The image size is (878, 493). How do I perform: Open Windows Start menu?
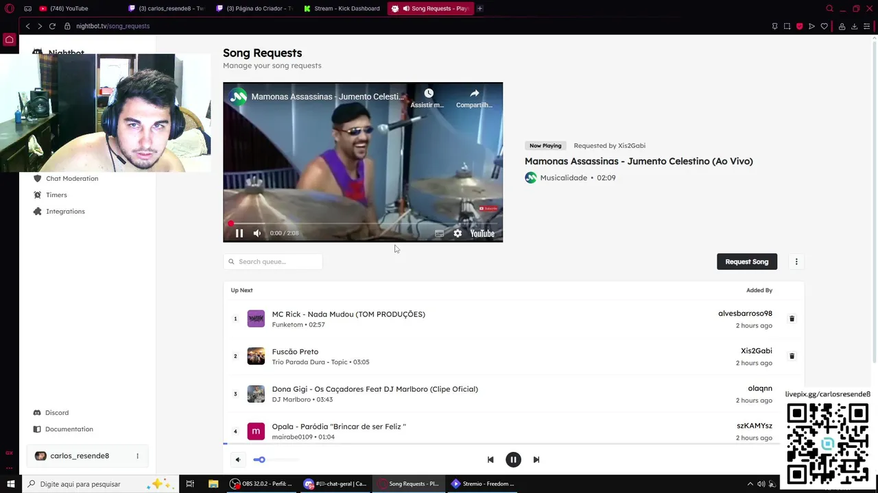[10, 484]
